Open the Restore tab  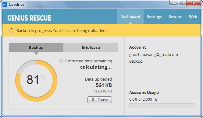point(176,17)
